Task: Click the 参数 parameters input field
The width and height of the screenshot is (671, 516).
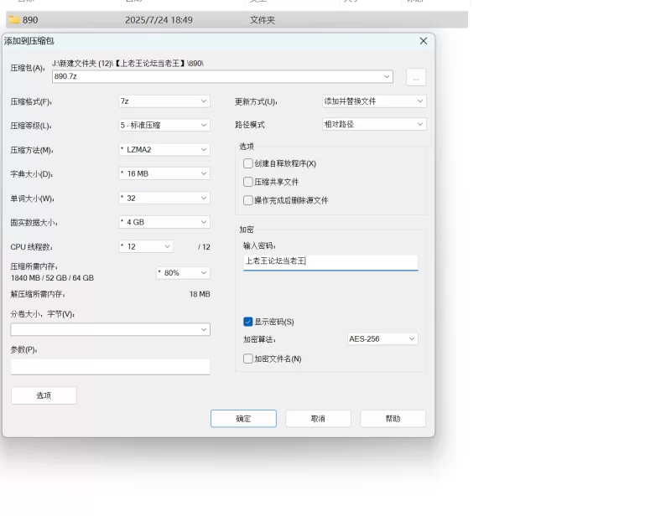Action: 111,367
